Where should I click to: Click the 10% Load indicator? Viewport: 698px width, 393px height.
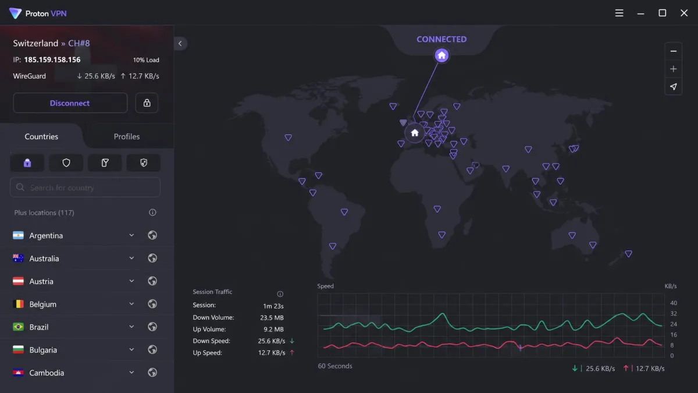pyautogui.click(x=146, y=60)
